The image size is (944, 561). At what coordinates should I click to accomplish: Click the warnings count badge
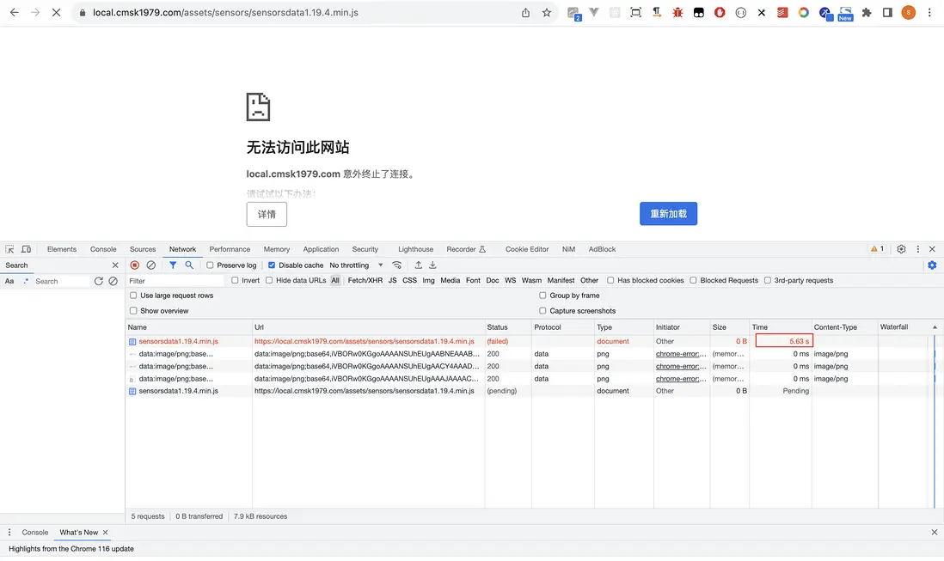tap(878, 249)
